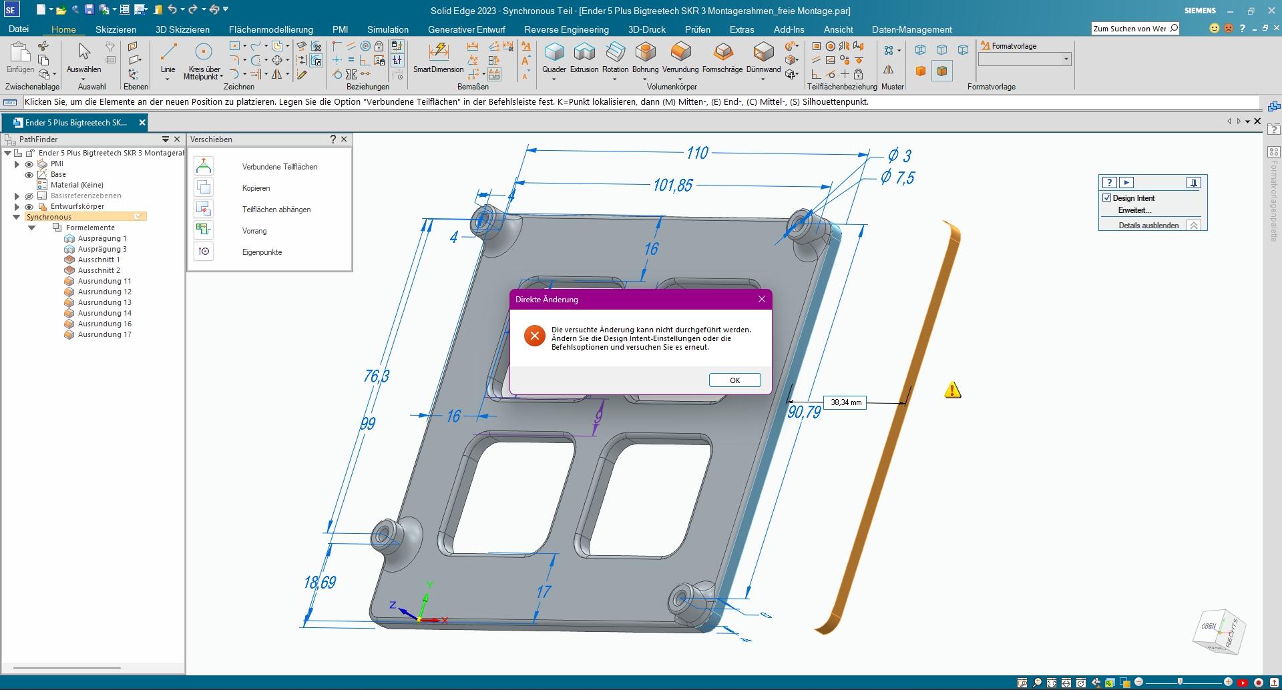
Task: Click the mirror icon in Muster group
Action: tap(889, 69)
